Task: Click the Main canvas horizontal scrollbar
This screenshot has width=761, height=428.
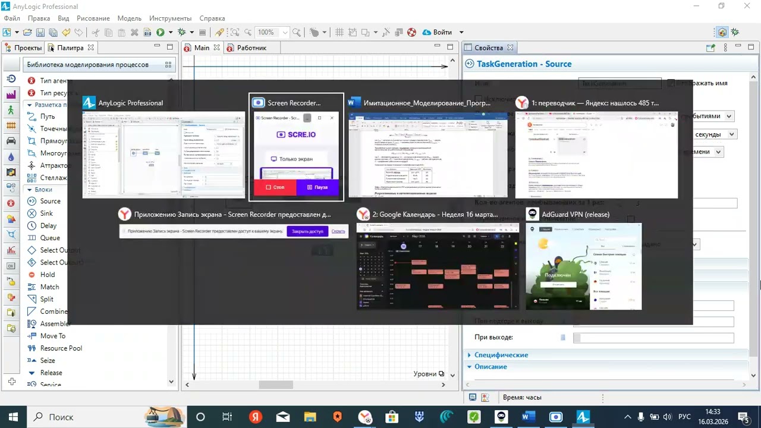Action: pos(315,385)
